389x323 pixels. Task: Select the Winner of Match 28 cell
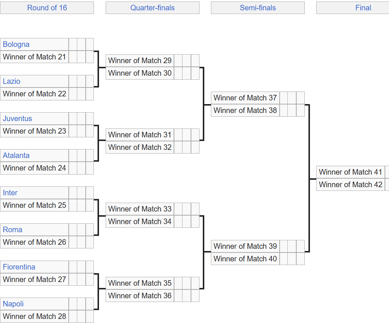(x=34, y=316)
